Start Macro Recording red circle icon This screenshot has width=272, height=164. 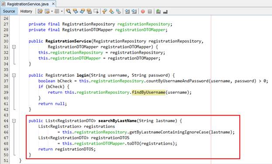coord(143,12)
